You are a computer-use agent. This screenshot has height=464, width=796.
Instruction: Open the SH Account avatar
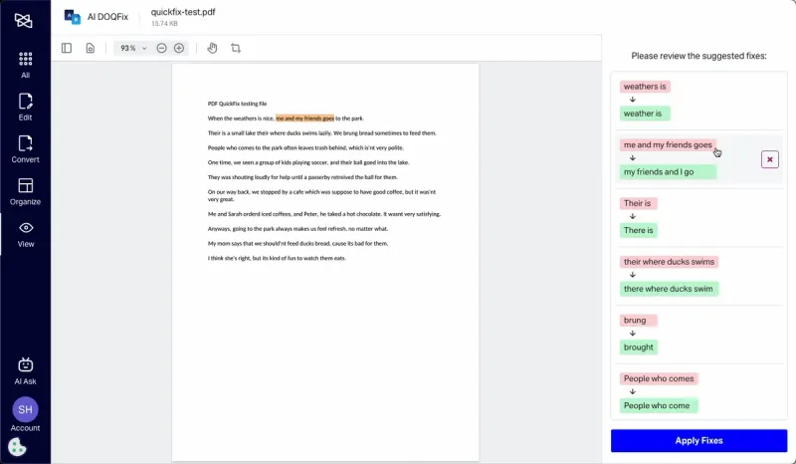[x=26, y=409]
